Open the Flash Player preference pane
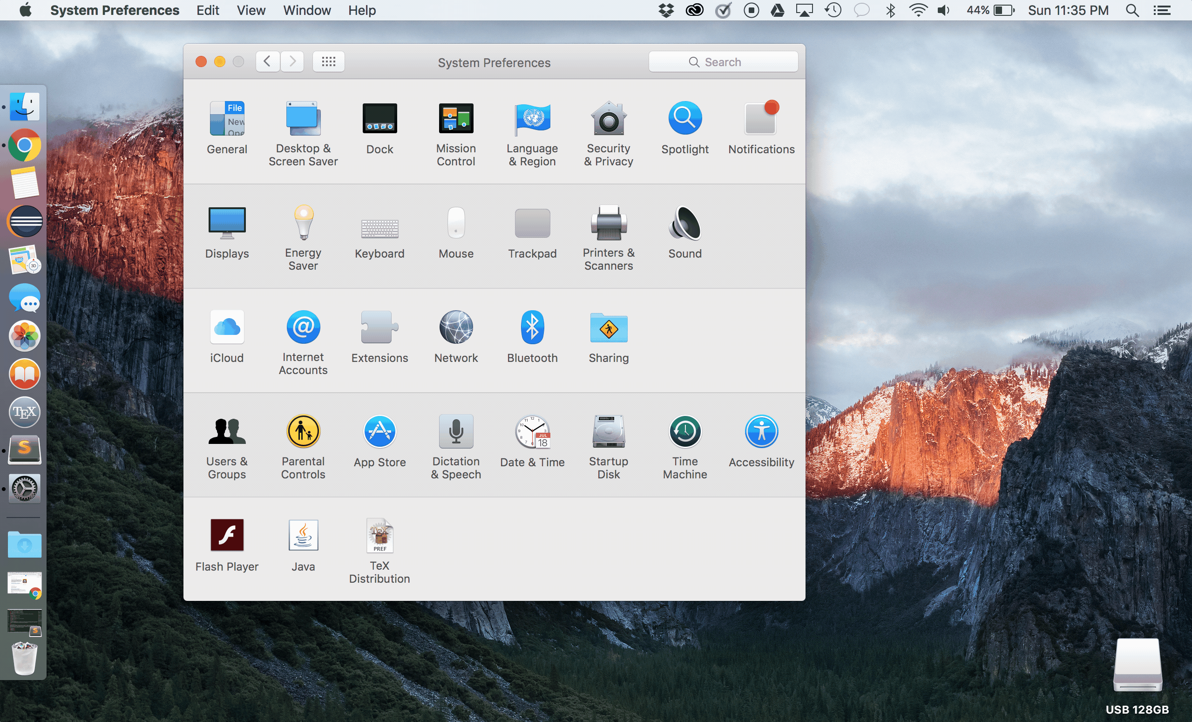 227,545
